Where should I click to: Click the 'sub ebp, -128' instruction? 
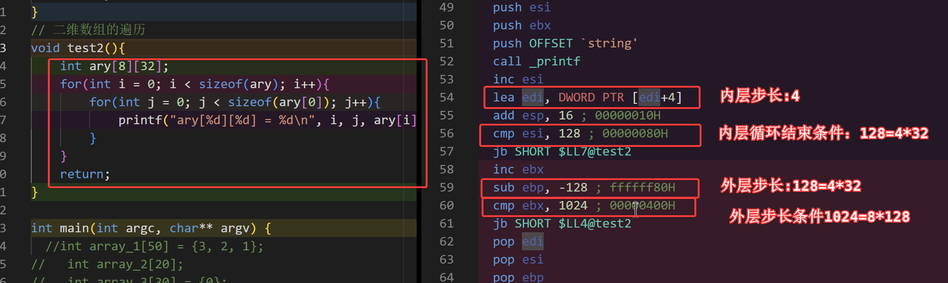540,188
